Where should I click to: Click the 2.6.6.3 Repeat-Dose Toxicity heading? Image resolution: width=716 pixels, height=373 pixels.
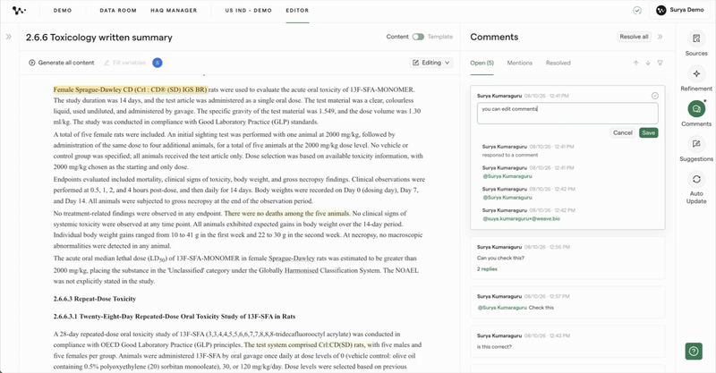[95, 299]
